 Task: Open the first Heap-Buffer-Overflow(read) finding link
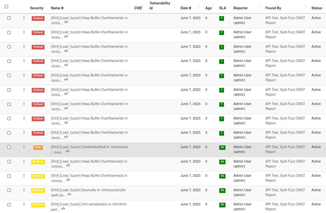[89, 163]
